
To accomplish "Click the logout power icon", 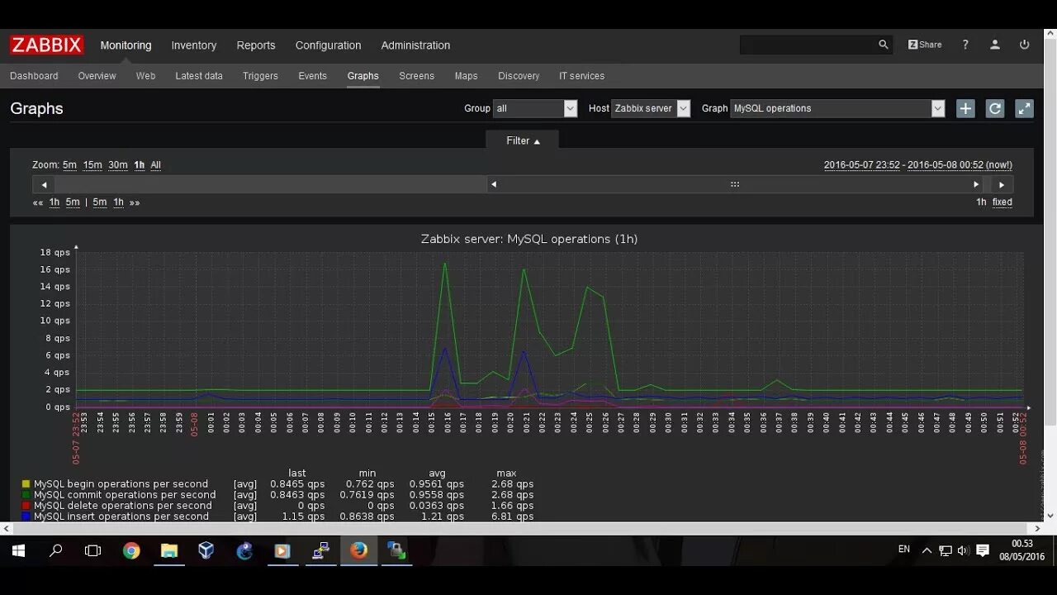I will coord(1025,45).
